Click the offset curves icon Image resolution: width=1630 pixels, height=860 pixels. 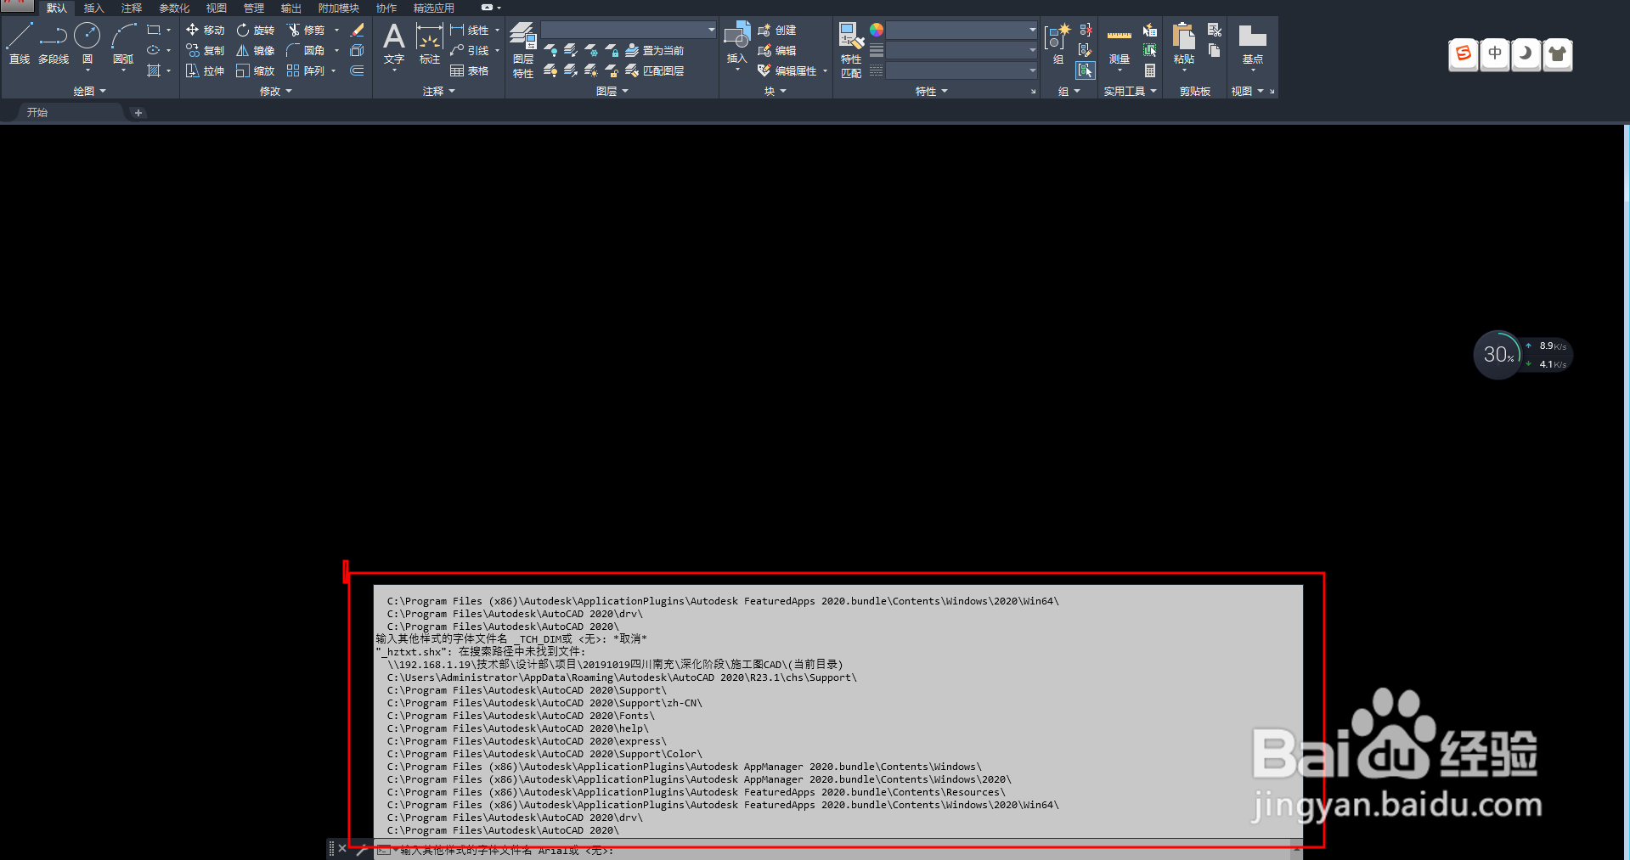coord(358,70)
